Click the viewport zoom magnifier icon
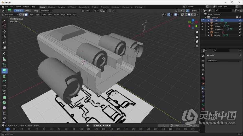The height and width of the screenshot is (136, 243). pos(197,32)
